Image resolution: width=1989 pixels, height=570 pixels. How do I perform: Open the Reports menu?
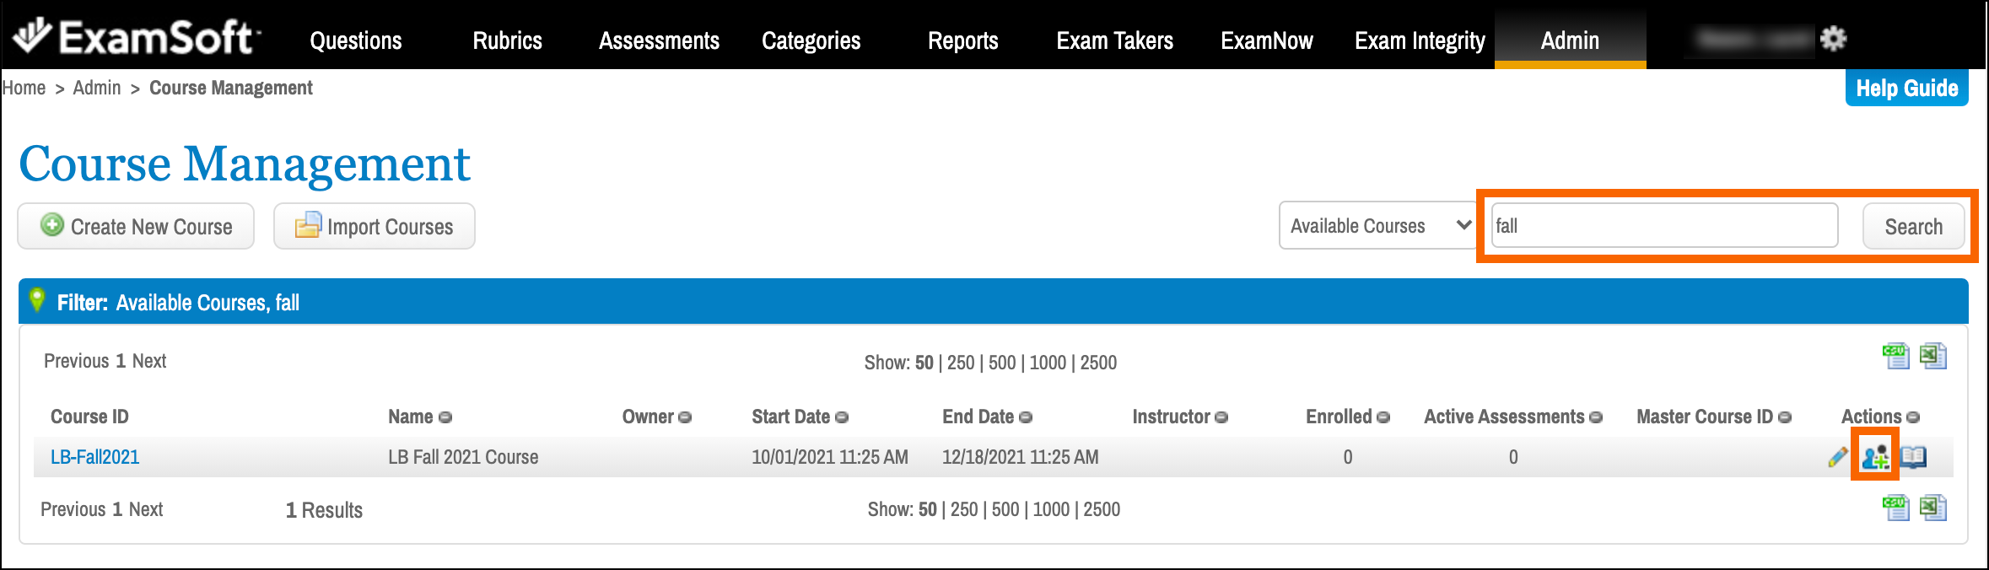[962, 40]
